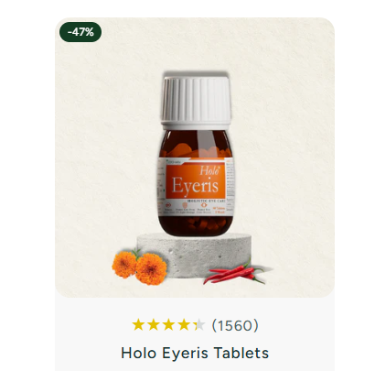Click the grey concrete pedestal
Image resolution: width=375 pixels, height=371 pixels.
(195, 255)
